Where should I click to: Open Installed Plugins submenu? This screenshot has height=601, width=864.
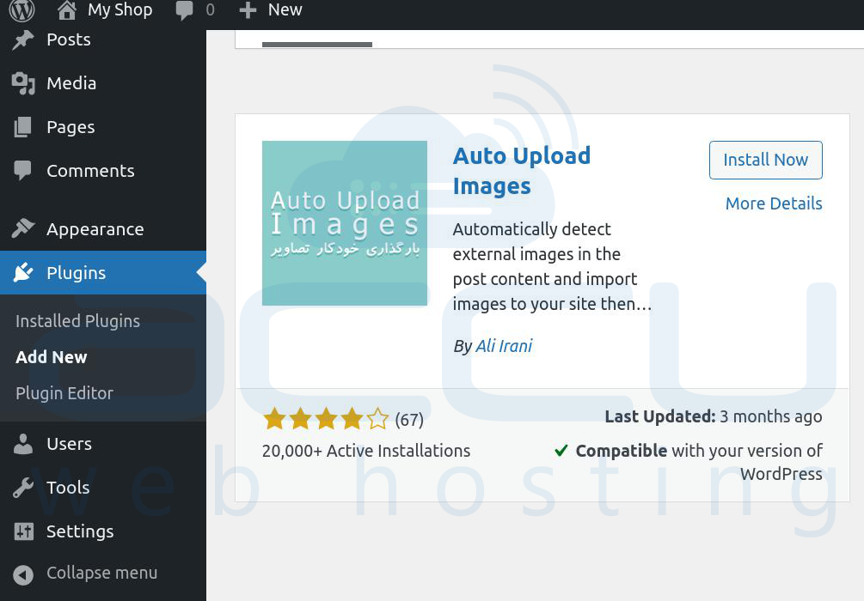tap(77, 321)
